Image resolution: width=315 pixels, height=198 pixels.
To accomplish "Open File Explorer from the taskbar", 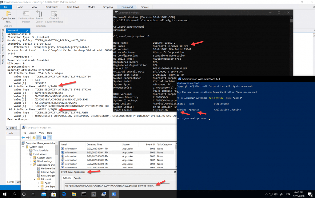I will [74, 194].
